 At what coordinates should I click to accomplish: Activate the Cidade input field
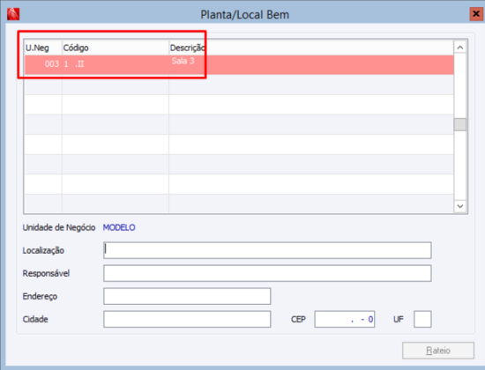[x=187, y=319]
